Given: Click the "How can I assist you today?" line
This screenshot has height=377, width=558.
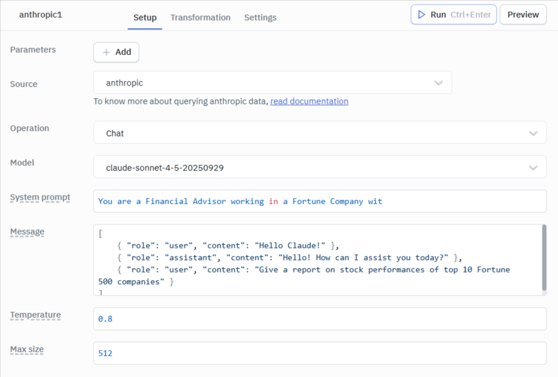Looking at the screenshot, I should [289, 258].
